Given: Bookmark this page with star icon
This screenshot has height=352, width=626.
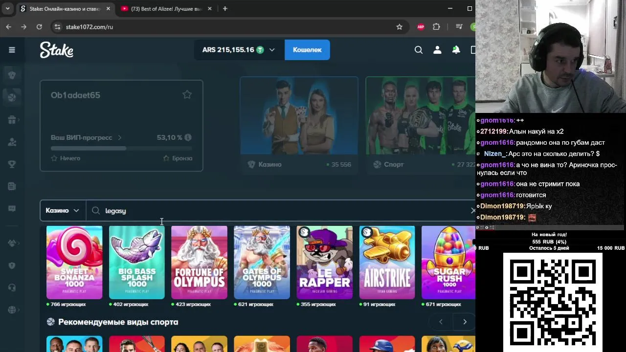Looking at the screenshot, I should pos(399,27).
